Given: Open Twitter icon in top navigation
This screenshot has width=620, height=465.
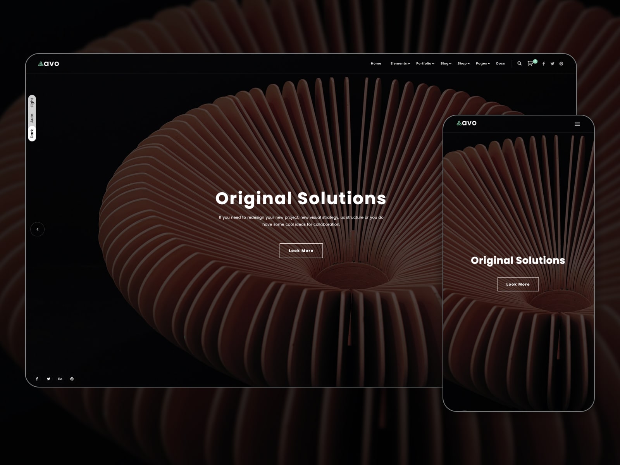Looking at the screenshot, I should coord(552,64).
